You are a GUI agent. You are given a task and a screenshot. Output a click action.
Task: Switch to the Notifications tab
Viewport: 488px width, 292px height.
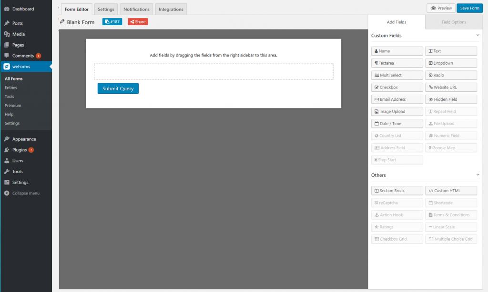tap(136, 9)
